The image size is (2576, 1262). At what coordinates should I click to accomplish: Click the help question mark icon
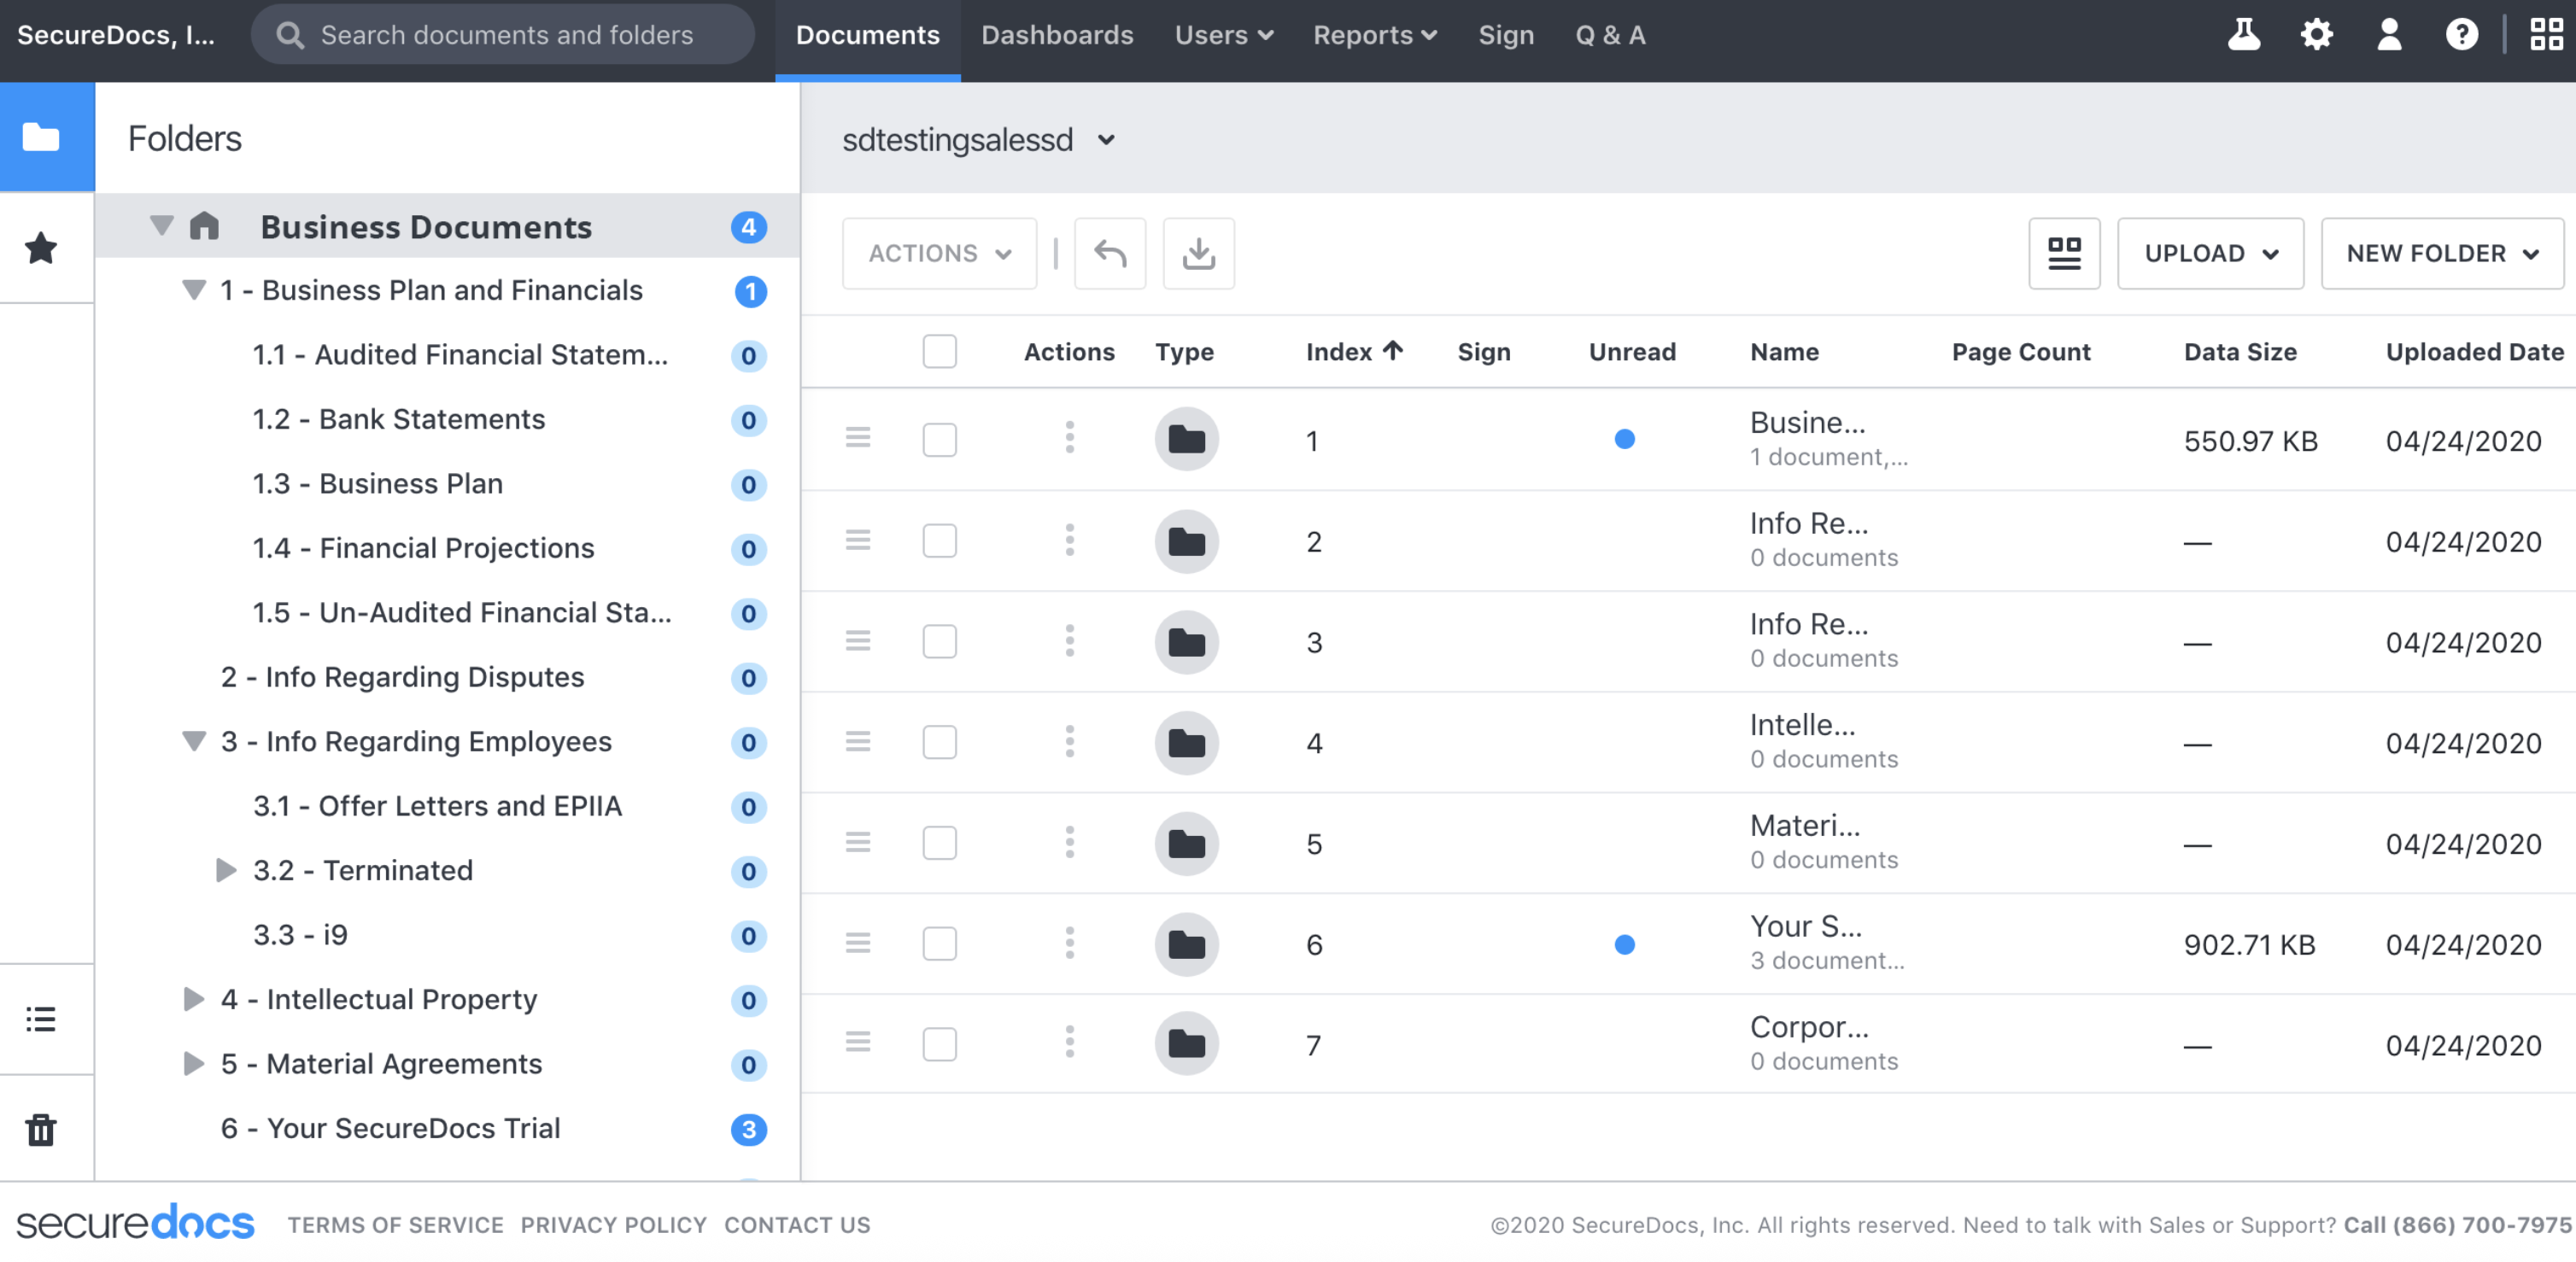coord(2461,35)
